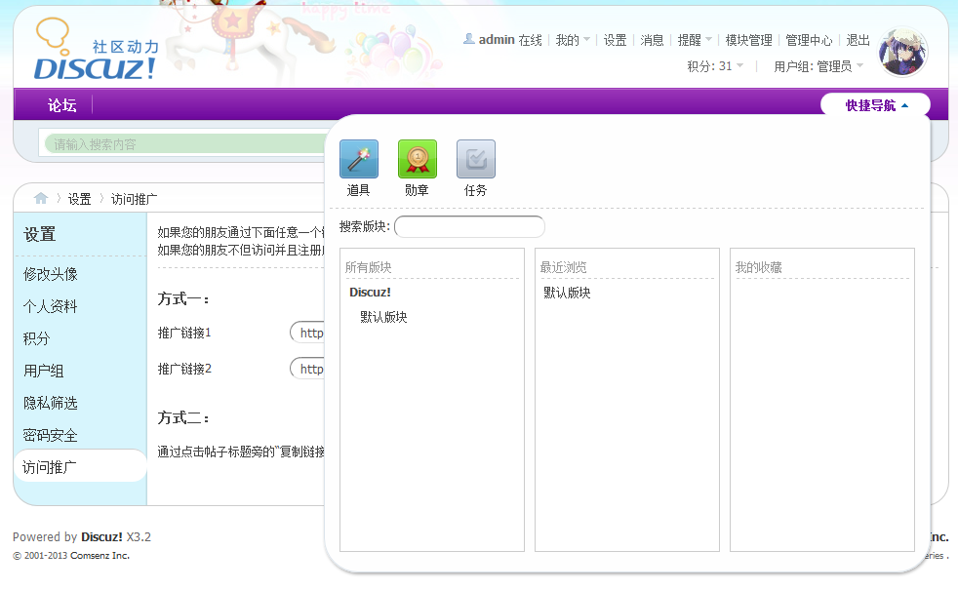Open 隐私筛选 settings page
The image size is (958, 590).
51,403
